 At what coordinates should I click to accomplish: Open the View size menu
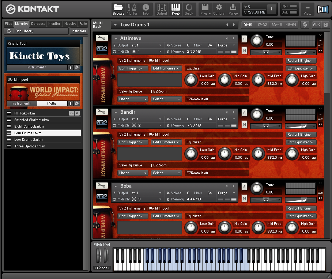click(307, 9)
